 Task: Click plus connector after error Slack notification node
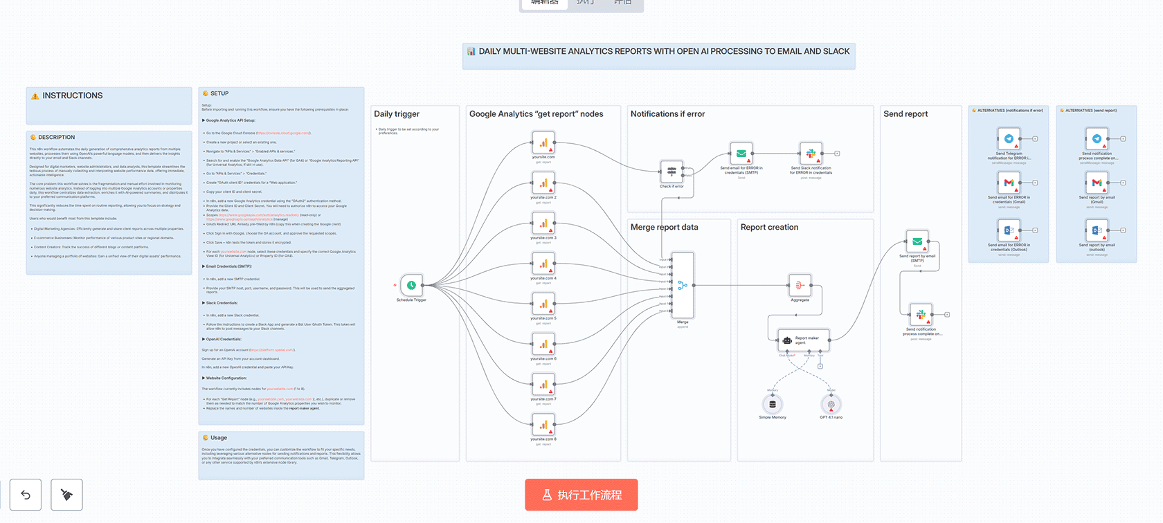[837, 154]
